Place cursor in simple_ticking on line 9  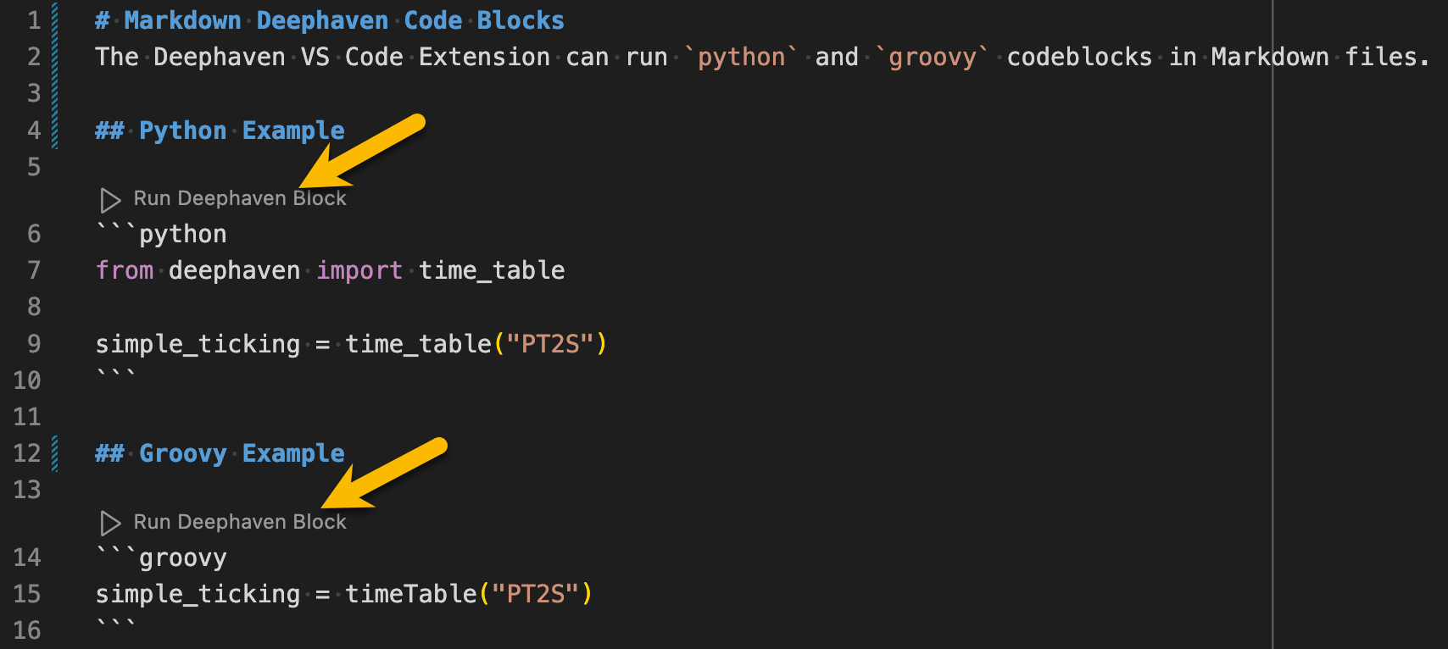tap(197, 344)
